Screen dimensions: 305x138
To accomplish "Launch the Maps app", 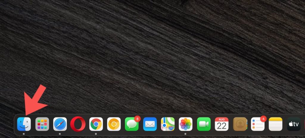I will [x=168, y=124].
